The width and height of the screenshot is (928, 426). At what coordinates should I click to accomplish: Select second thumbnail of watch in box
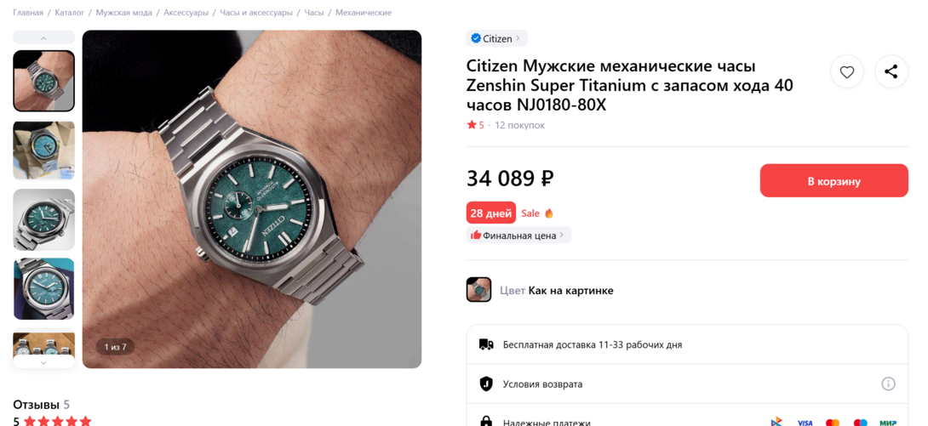[43, 150]
